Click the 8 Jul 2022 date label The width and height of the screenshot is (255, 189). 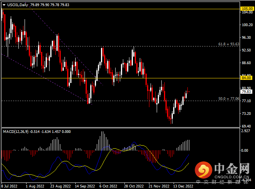pyautogui.click(x=10, y=186)
